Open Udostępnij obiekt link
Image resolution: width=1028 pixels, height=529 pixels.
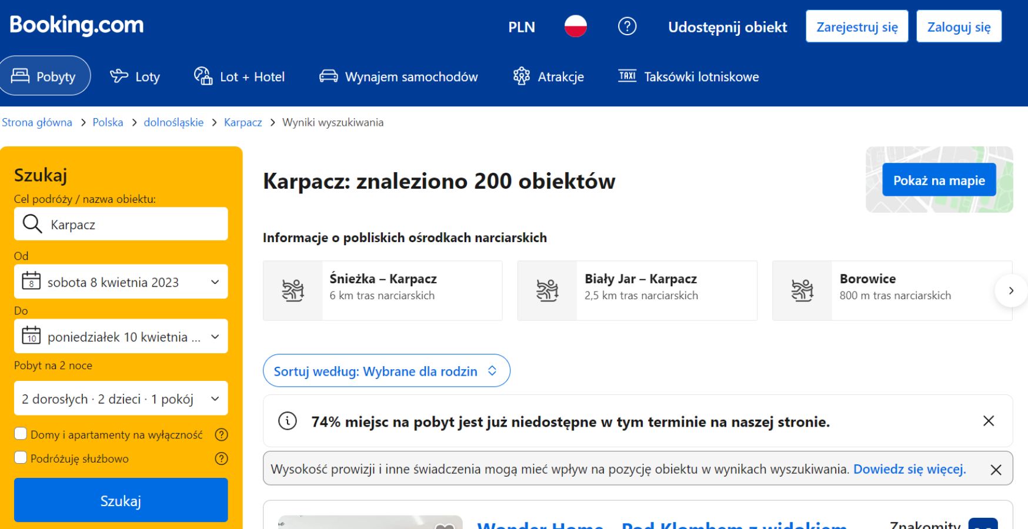click(727, 27)
